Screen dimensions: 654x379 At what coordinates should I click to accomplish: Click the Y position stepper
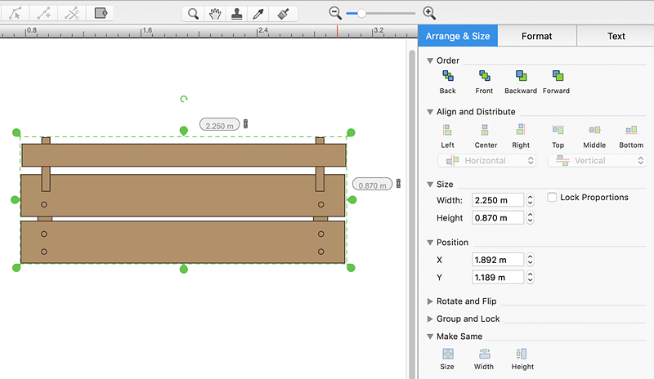(530, 277)
